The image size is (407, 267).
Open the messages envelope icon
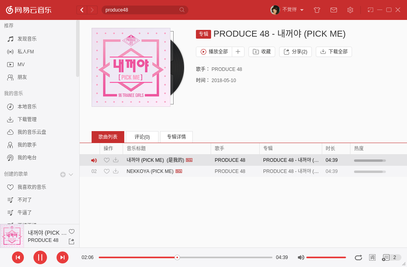[x=334, y=10]
